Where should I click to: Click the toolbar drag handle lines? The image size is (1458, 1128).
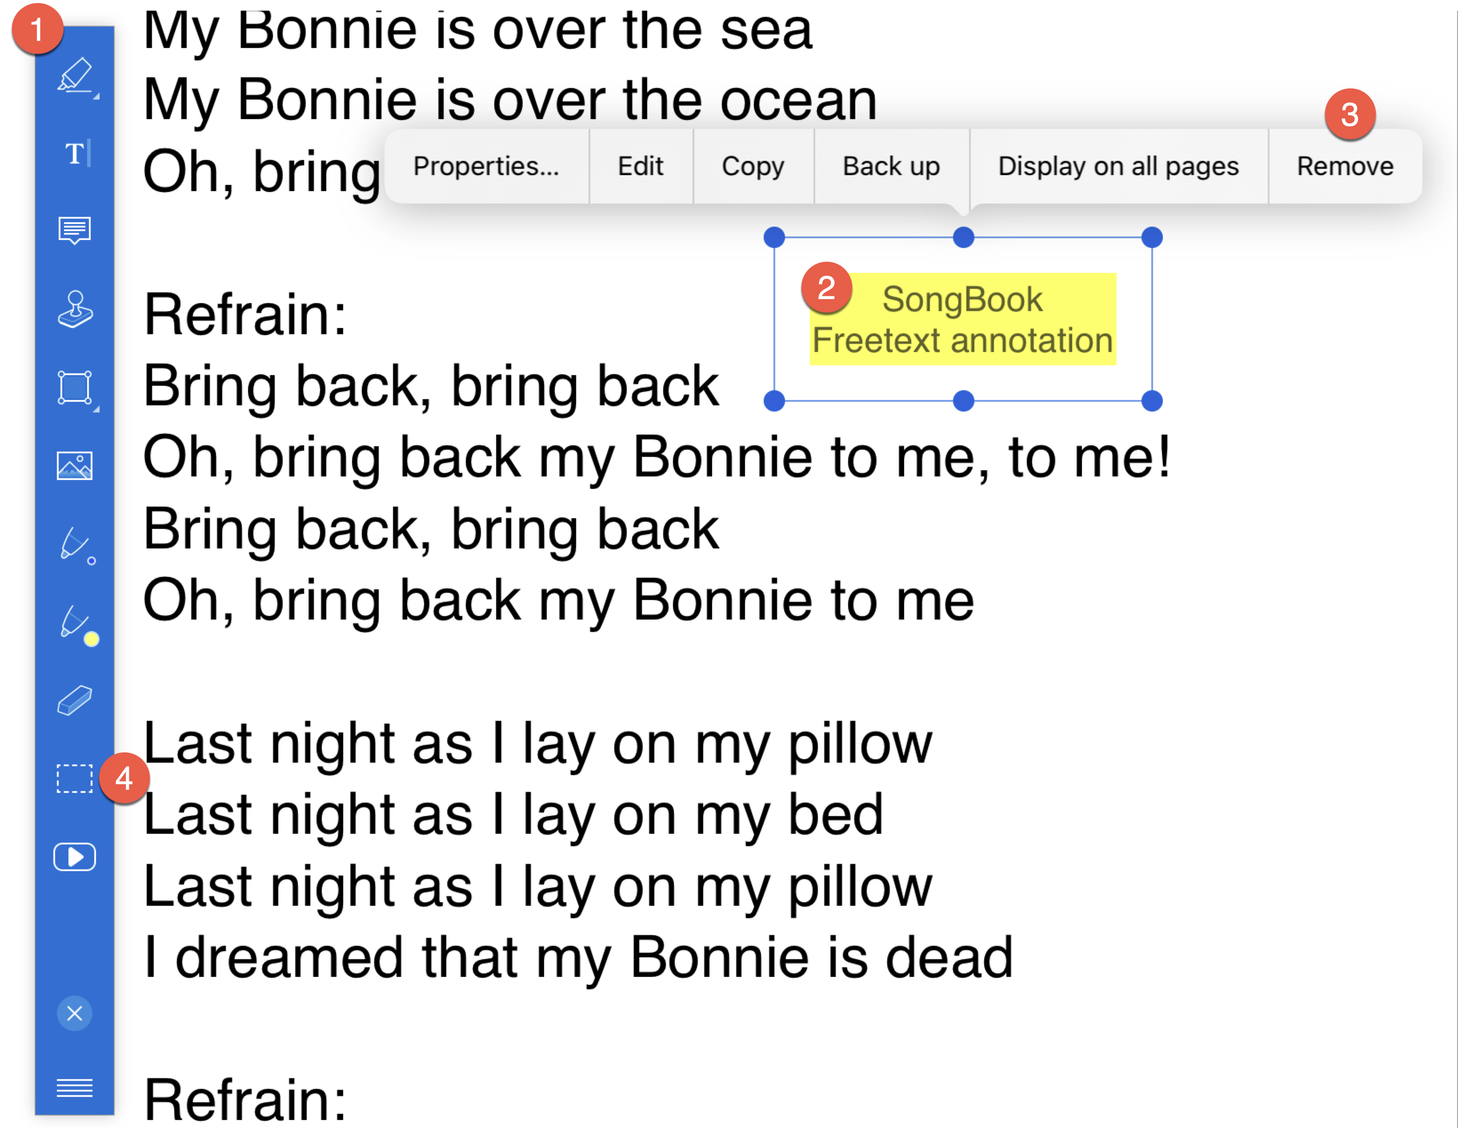[x=74, y=1088]
